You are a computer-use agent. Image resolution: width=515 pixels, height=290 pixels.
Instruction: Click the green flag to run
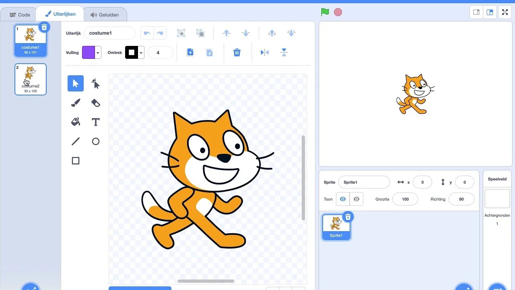point(325,12)
